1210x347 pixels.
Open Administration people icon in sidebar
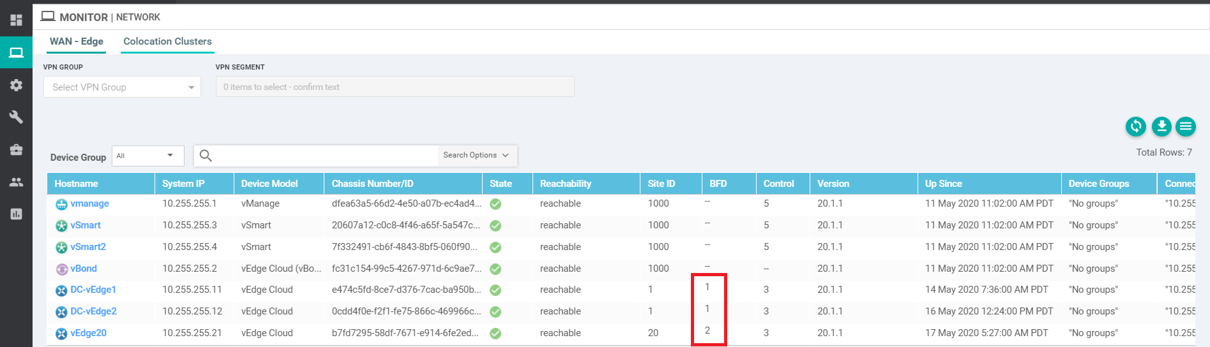(16, 182)
